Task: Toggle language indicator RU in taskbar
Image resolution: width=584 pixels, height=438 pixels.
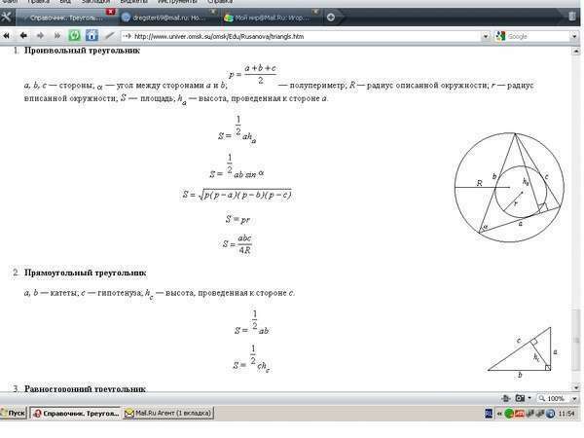Action: pyautogui.click(x=489, y=413)
